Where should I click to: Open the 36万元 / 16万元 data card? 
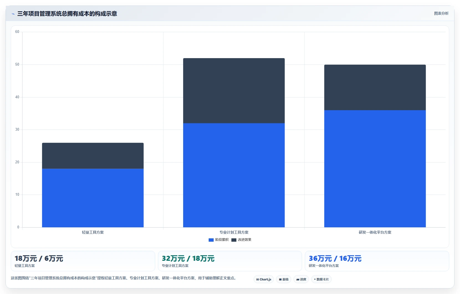[x=377, y=261]
